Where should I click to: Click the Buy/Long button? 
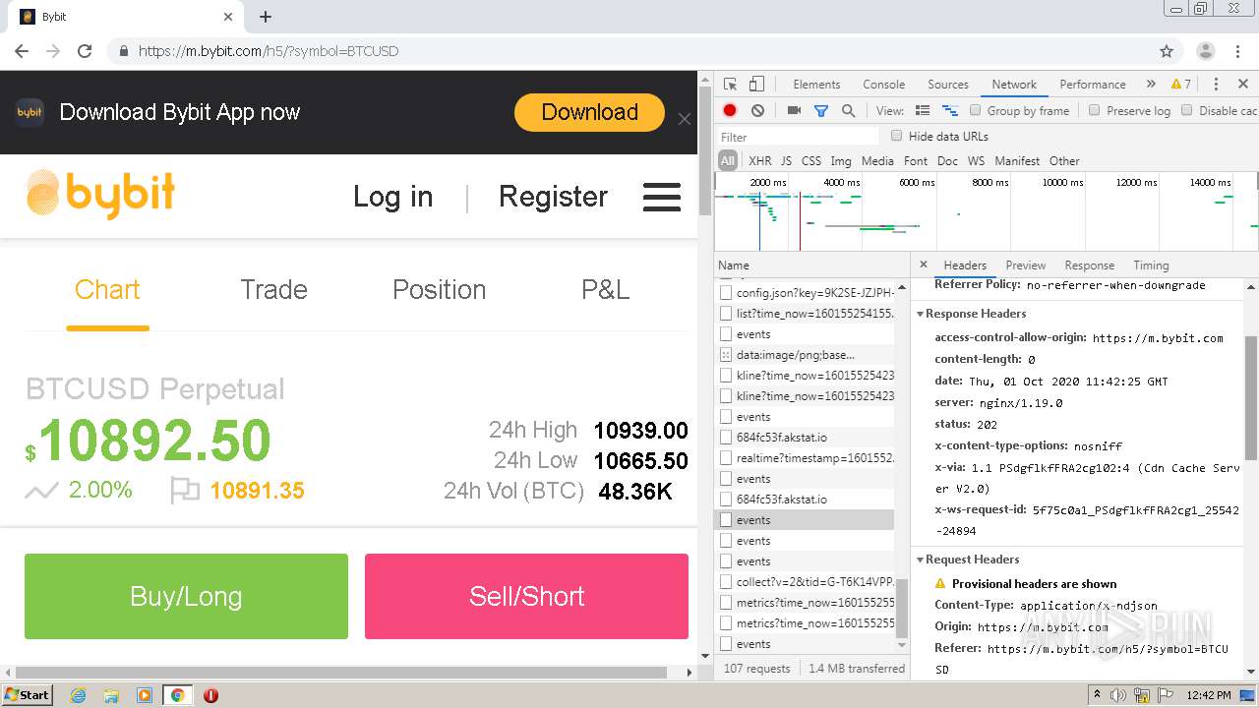point(186,596)
